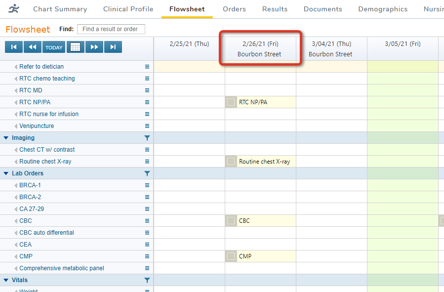The image size is (444, 292).
Task: Open the calendar date picker icon
Action: (x=75, y=47)
